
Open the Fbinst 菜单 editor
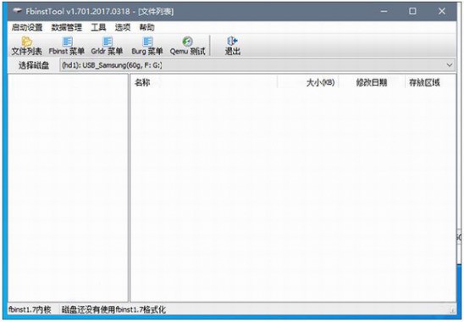[67, 46]
